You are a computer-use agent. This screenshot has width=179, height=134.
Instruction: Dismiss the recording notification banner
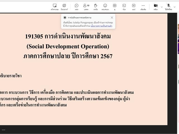pyautogui.click(x=112, y=18)
